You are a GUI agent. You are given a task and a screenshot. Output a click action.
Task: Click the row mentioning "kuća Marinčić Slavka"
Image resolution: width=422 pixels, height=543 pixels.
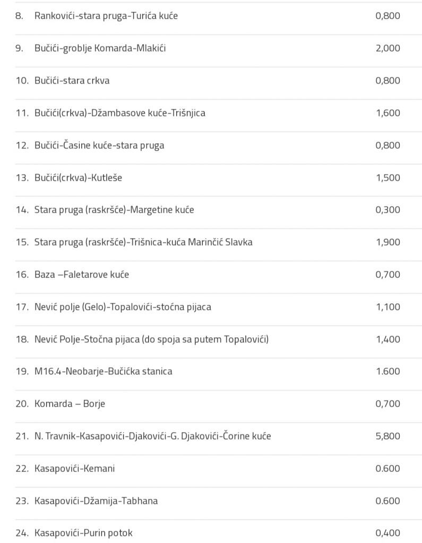coord(143,242)
